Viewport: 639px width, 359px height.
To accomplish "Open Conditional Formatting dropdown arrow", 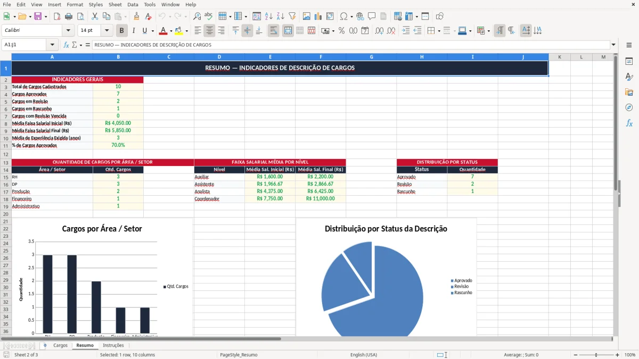I will point(488,31).
